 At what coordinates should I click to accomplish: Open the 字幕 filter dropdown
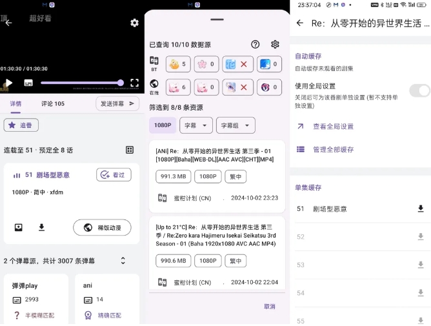196,125
